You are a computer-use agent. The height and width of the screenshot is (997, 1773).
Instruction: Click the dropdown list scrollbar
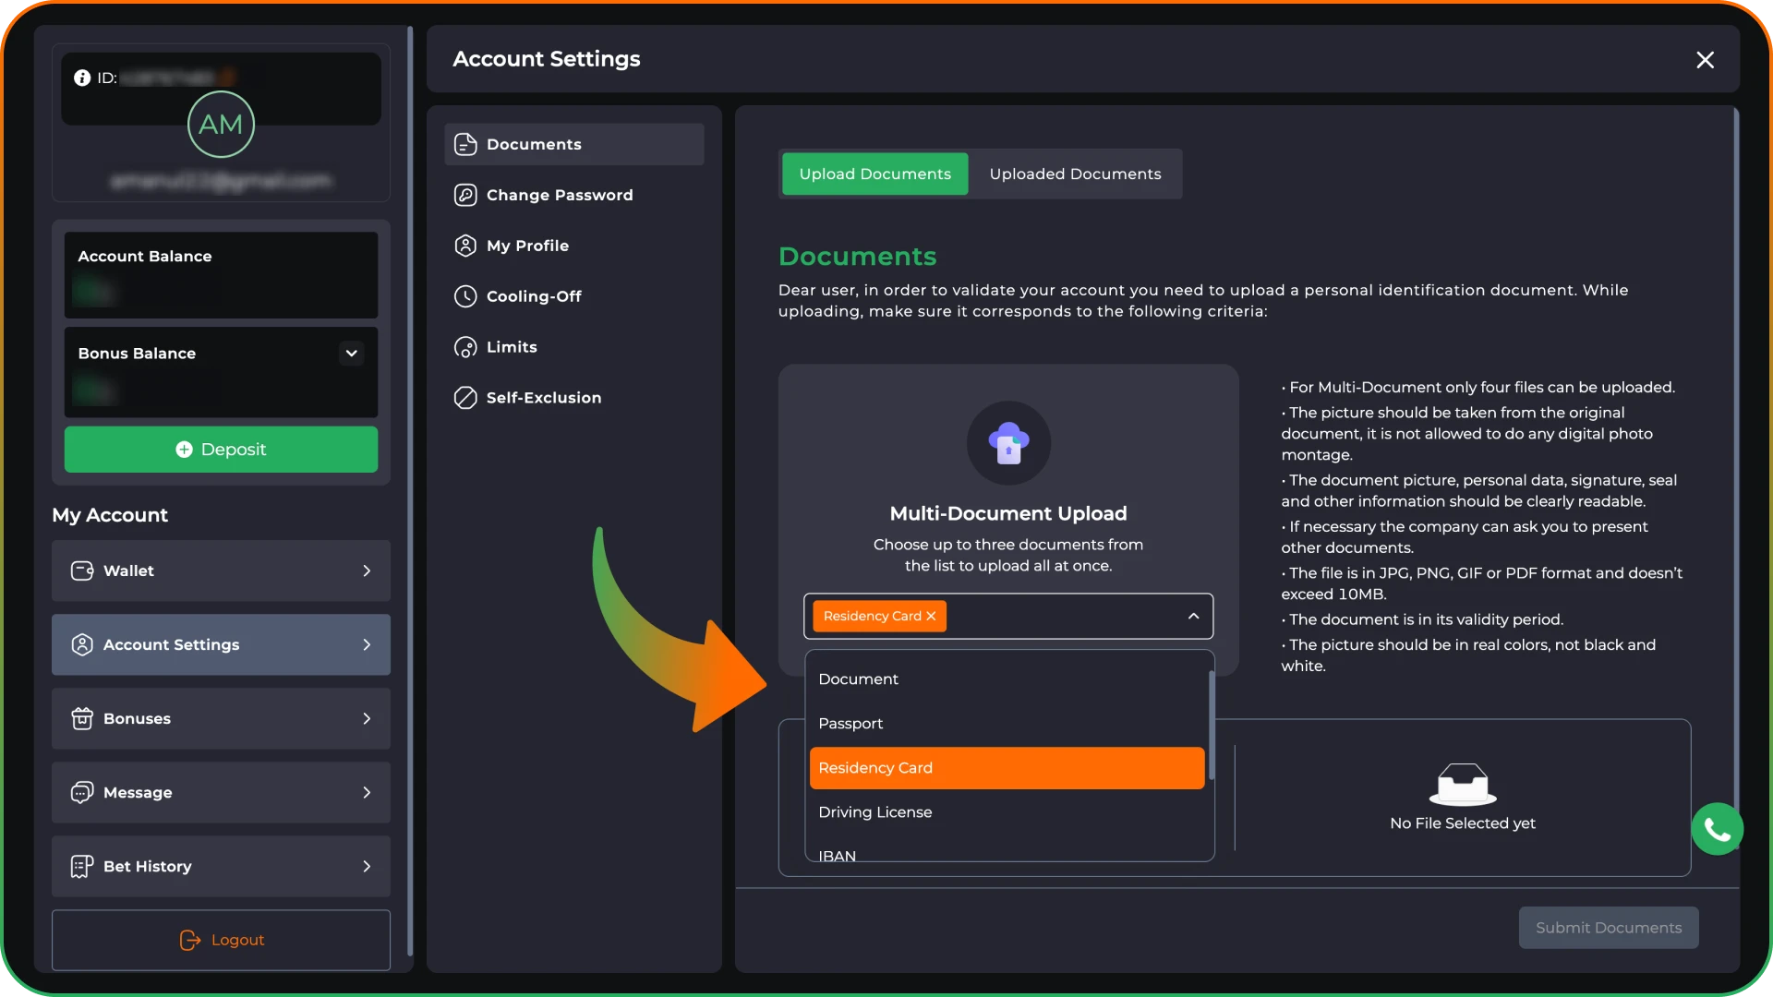pyautogui.click(x=1211, y=726)
